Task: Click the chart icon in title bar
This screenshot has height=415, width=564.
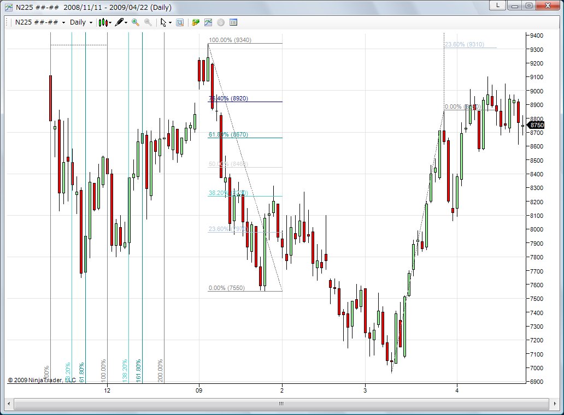Action: tap(8, 7)
